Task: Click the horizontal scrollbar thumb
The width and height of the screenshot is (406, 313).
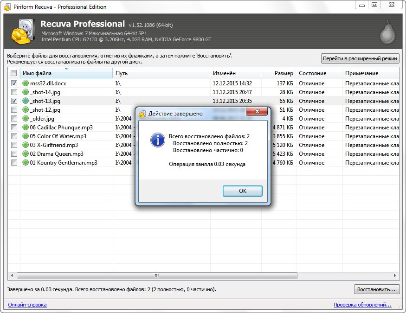Action: point(157,276)
